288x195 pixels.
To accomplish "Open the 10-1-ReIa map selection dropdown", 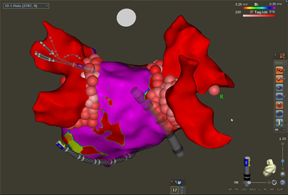I will pos(26,6).
